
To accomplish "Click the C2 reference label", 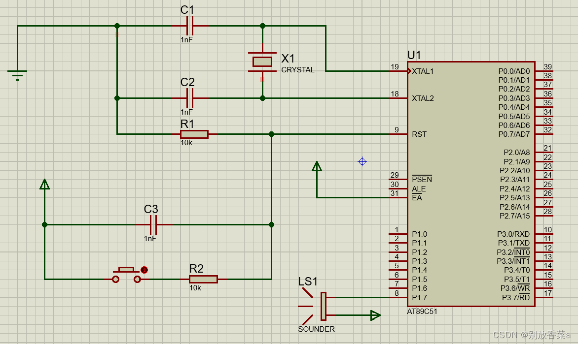I will [187, 82].
